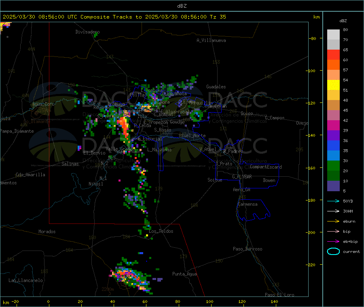The height and width of the screenshot is (307, 364).
Task: Click the J_Prats map label
Action: (224, 163)
